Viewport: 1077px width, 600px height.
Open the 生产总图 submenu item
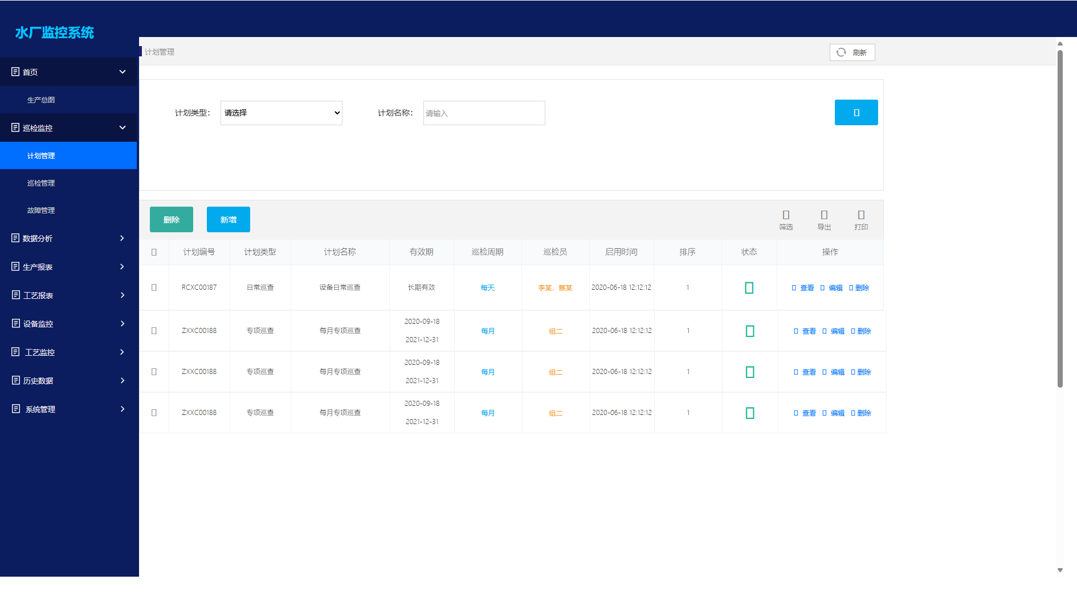(68, 100)
